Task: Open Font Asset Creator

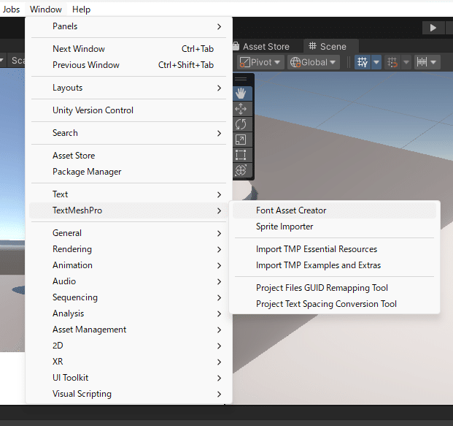Action: [334, 210]
